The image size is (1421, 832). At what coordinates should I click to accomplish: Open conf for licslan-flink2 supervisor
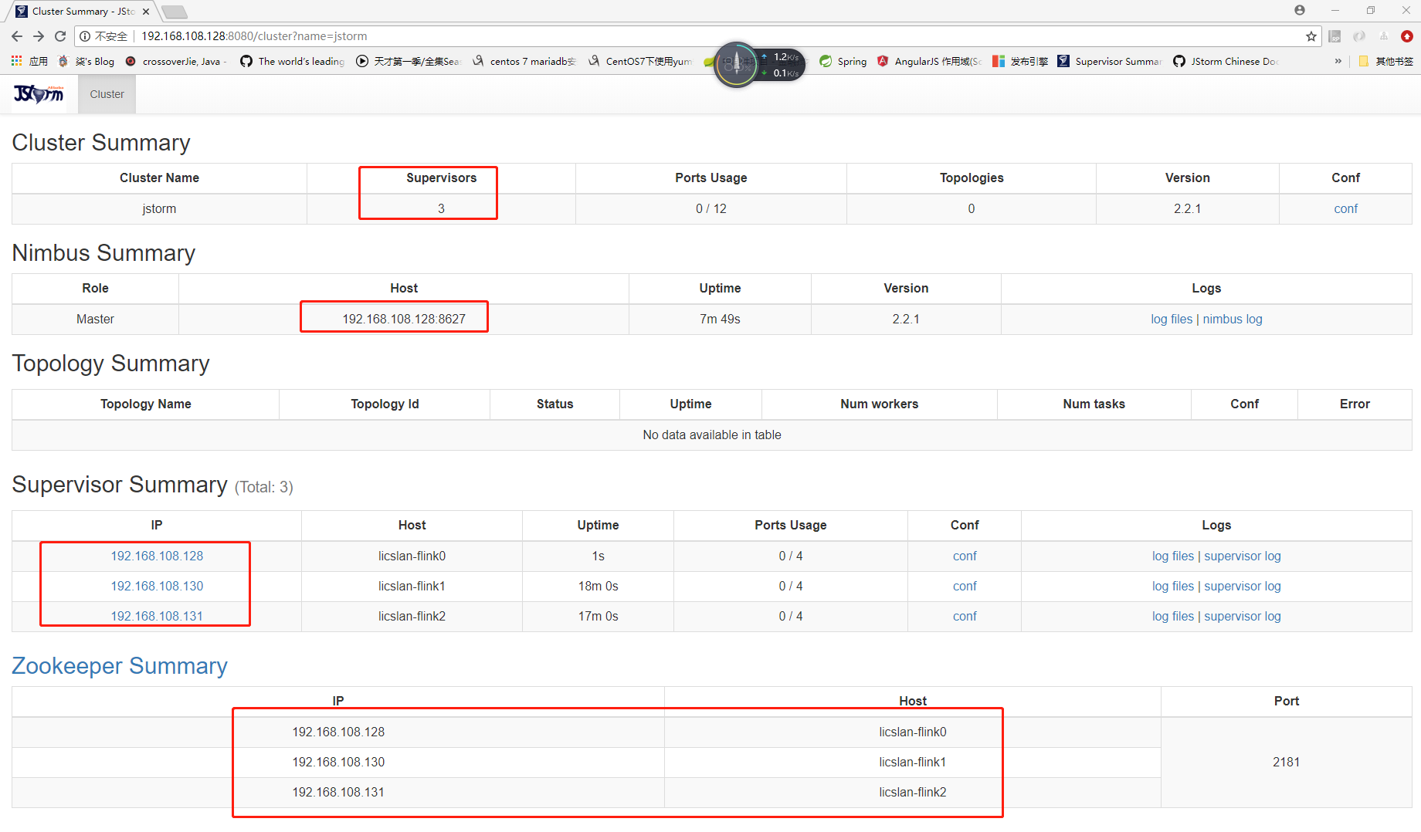(965, 616)
